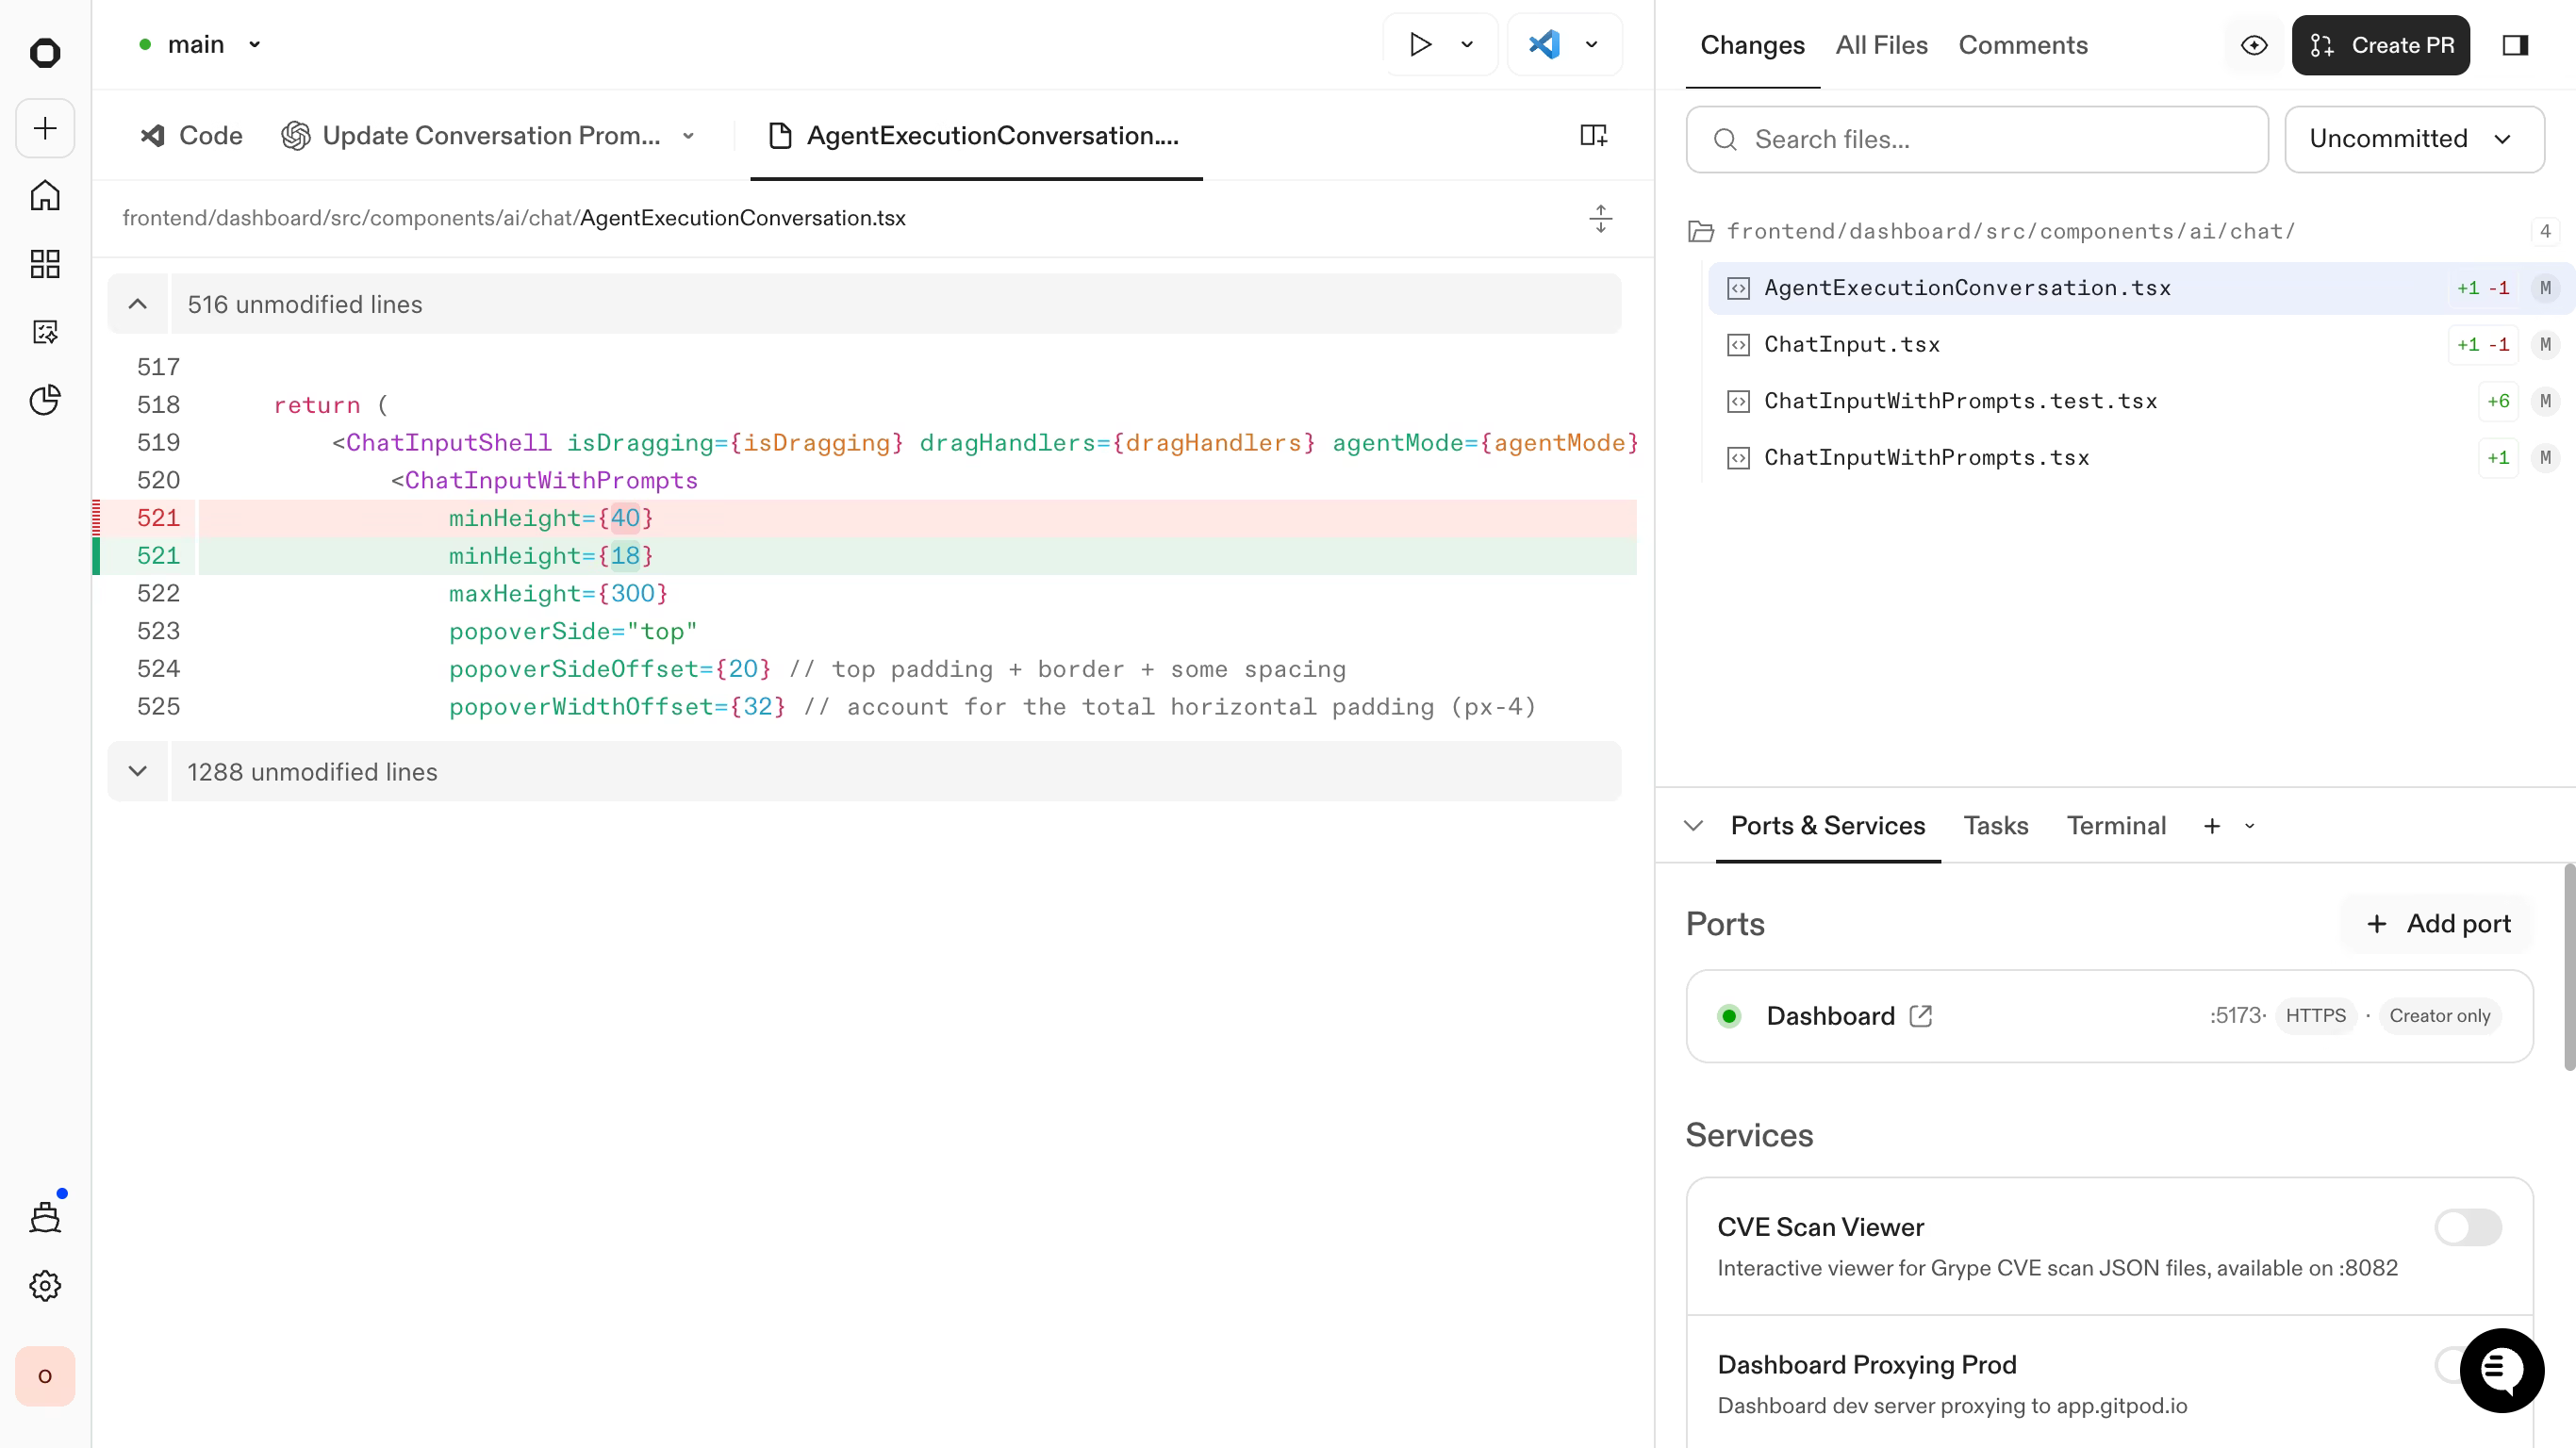Click the split editor add-panel icon
The image size is (2576, 1448).
click(x=1593, y=135)
